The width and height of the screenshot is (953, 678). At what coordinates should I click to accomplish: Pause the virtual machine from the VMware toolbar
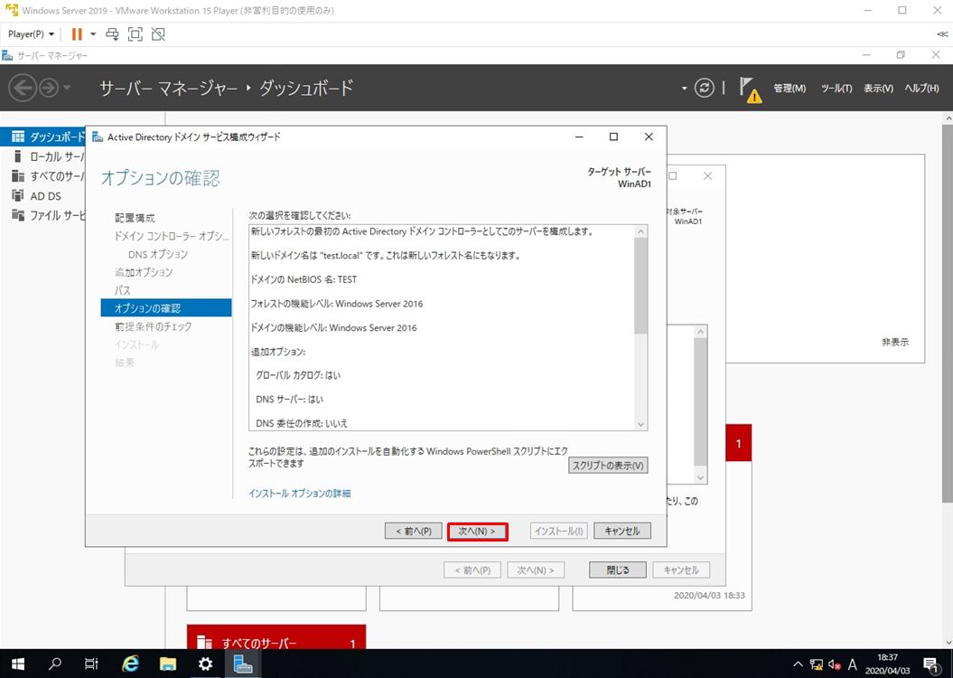[77, 34]
